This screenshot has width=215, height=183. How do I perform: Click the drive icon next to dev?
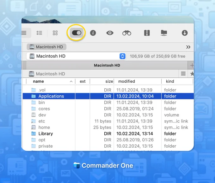point(34,115)
